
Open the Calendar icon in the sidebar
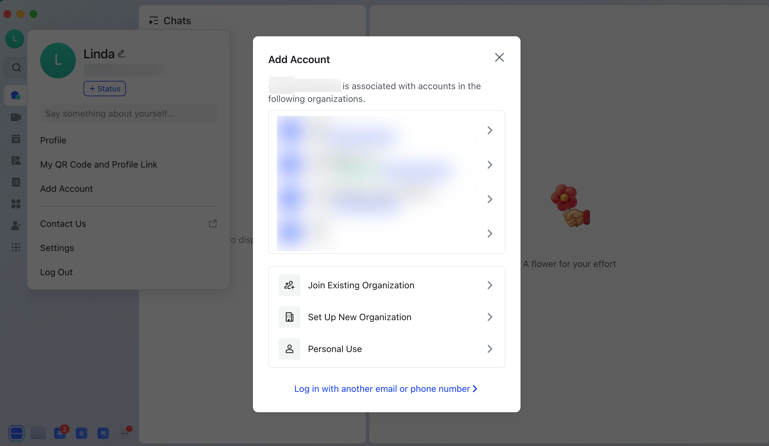pos(15,139)
